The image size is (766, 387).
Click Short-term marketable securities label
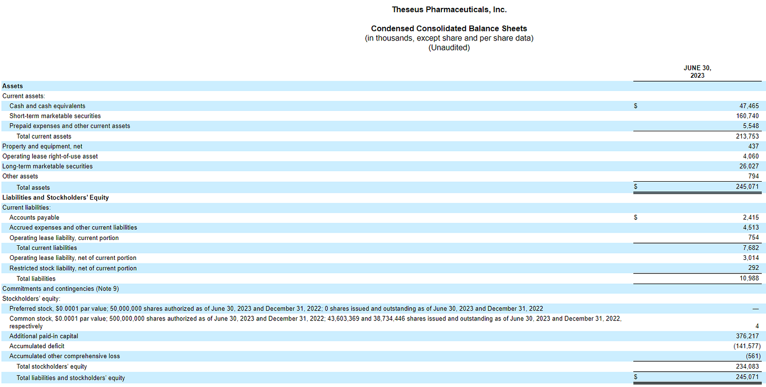55,116
